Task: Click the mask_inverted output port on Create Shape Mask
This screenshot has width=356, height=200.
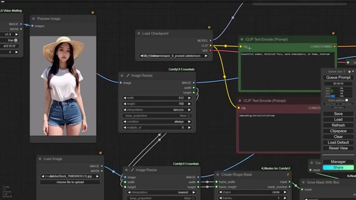Action: (289, 187)
